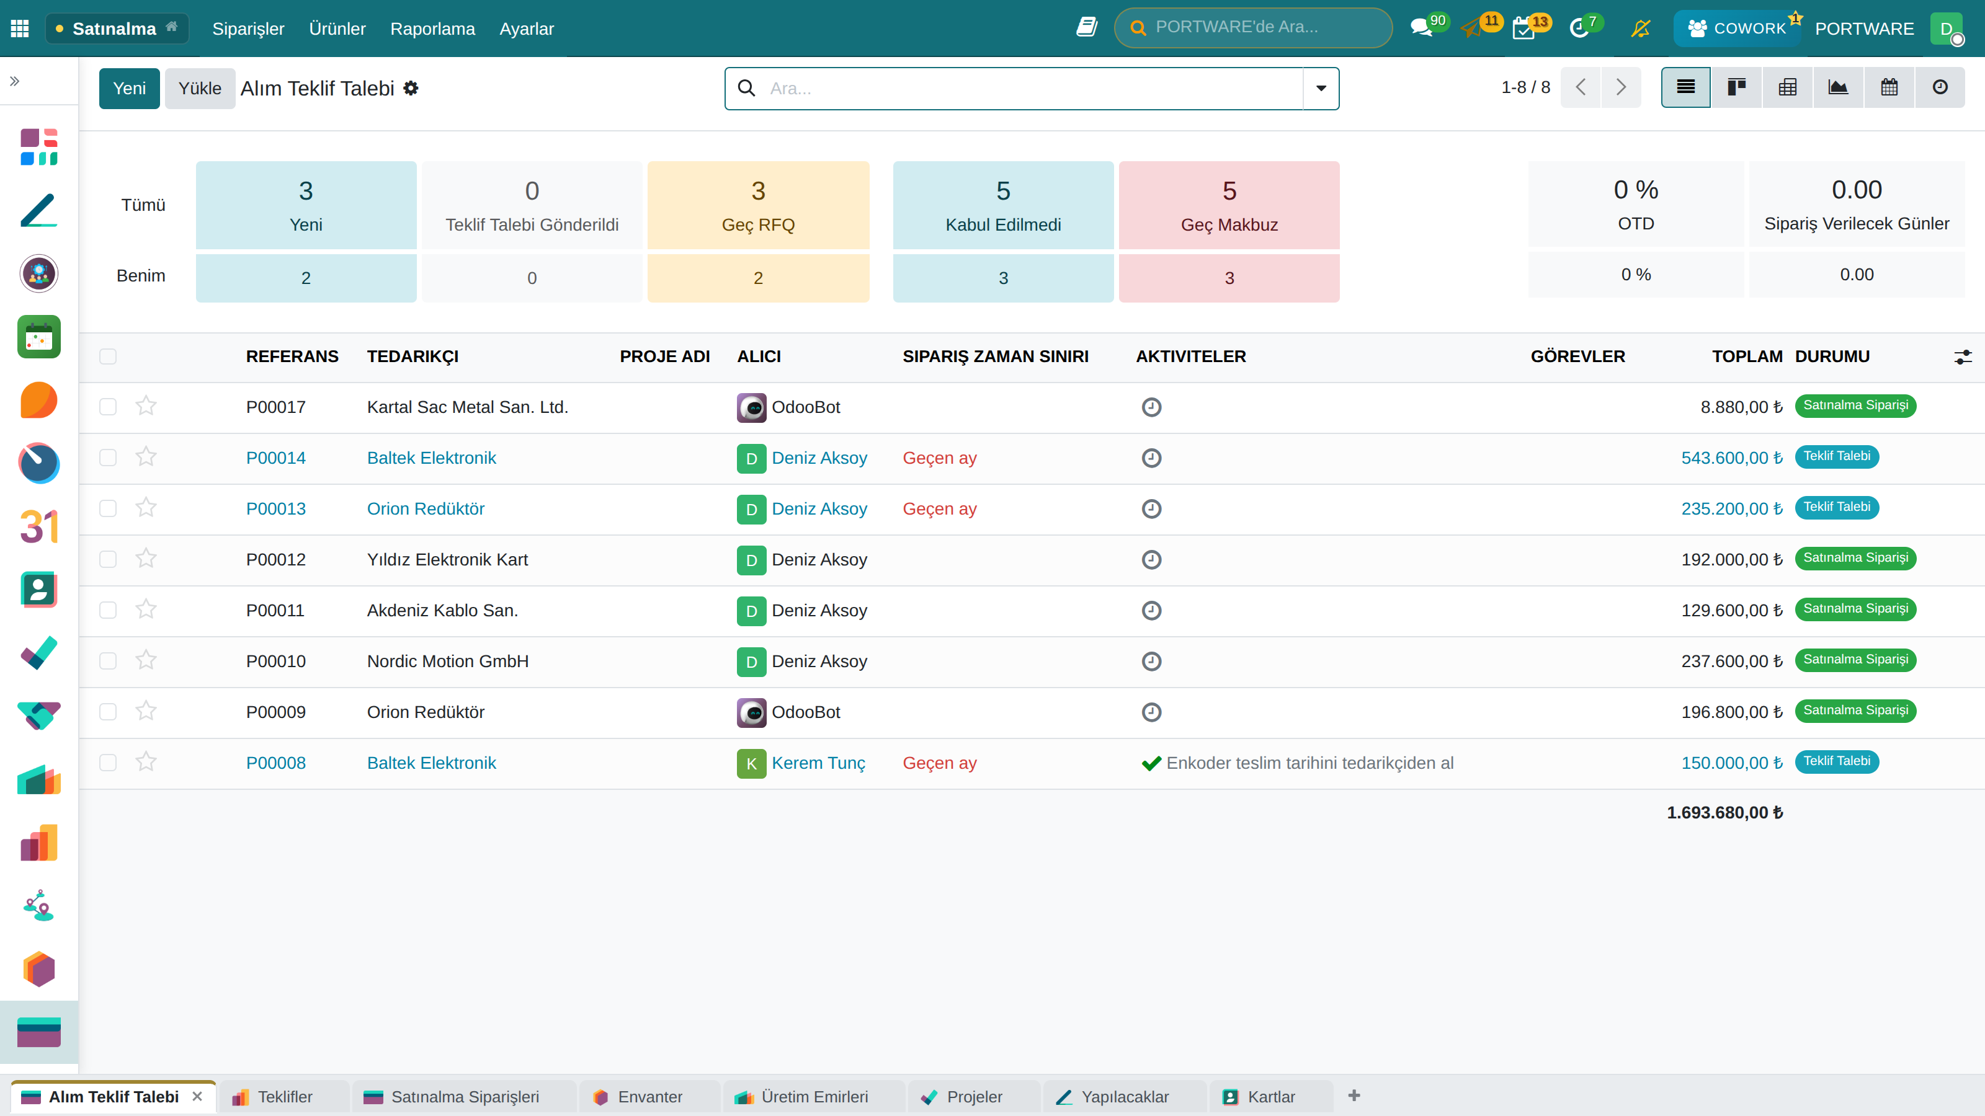This screenshot has width=1985, height=1116.
Task: Open the COWORK button
Action: coord(1737,29)
